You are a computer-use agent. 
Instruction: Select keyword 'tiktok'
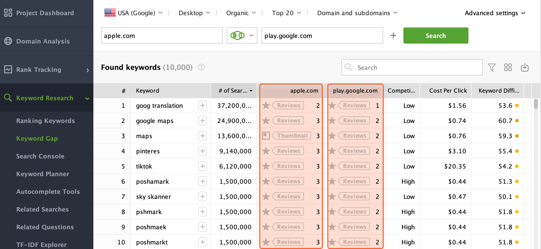[144, 166]
